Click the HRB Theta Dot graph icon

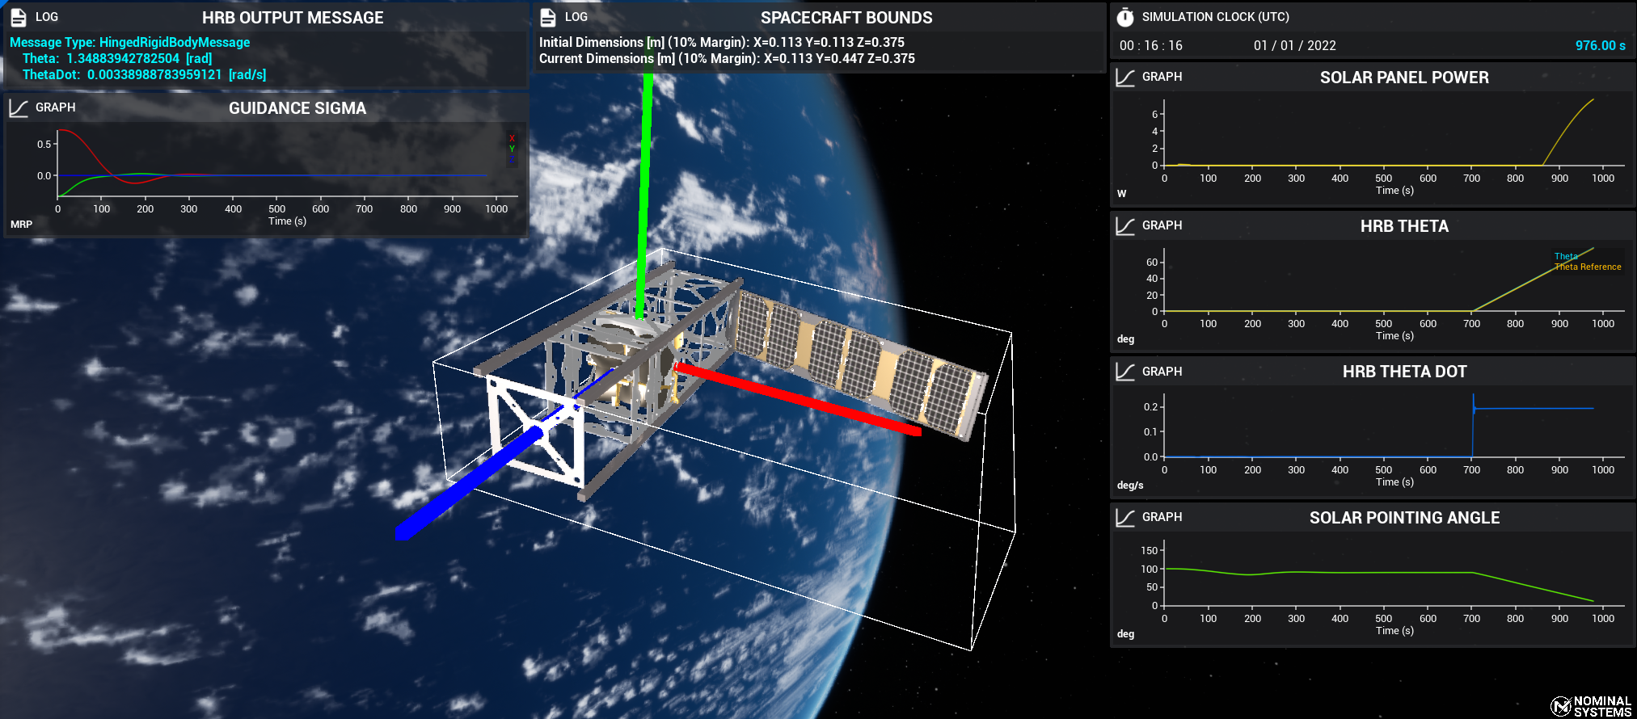pyautogui.click(x=1124, y=372)
